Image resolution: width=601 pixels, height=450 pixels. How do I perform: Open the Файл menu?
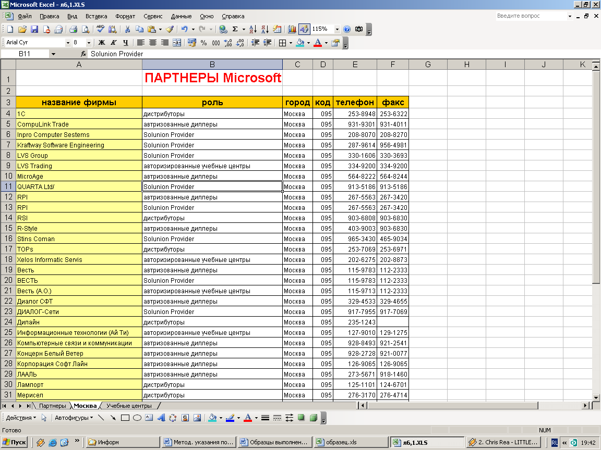25,16
